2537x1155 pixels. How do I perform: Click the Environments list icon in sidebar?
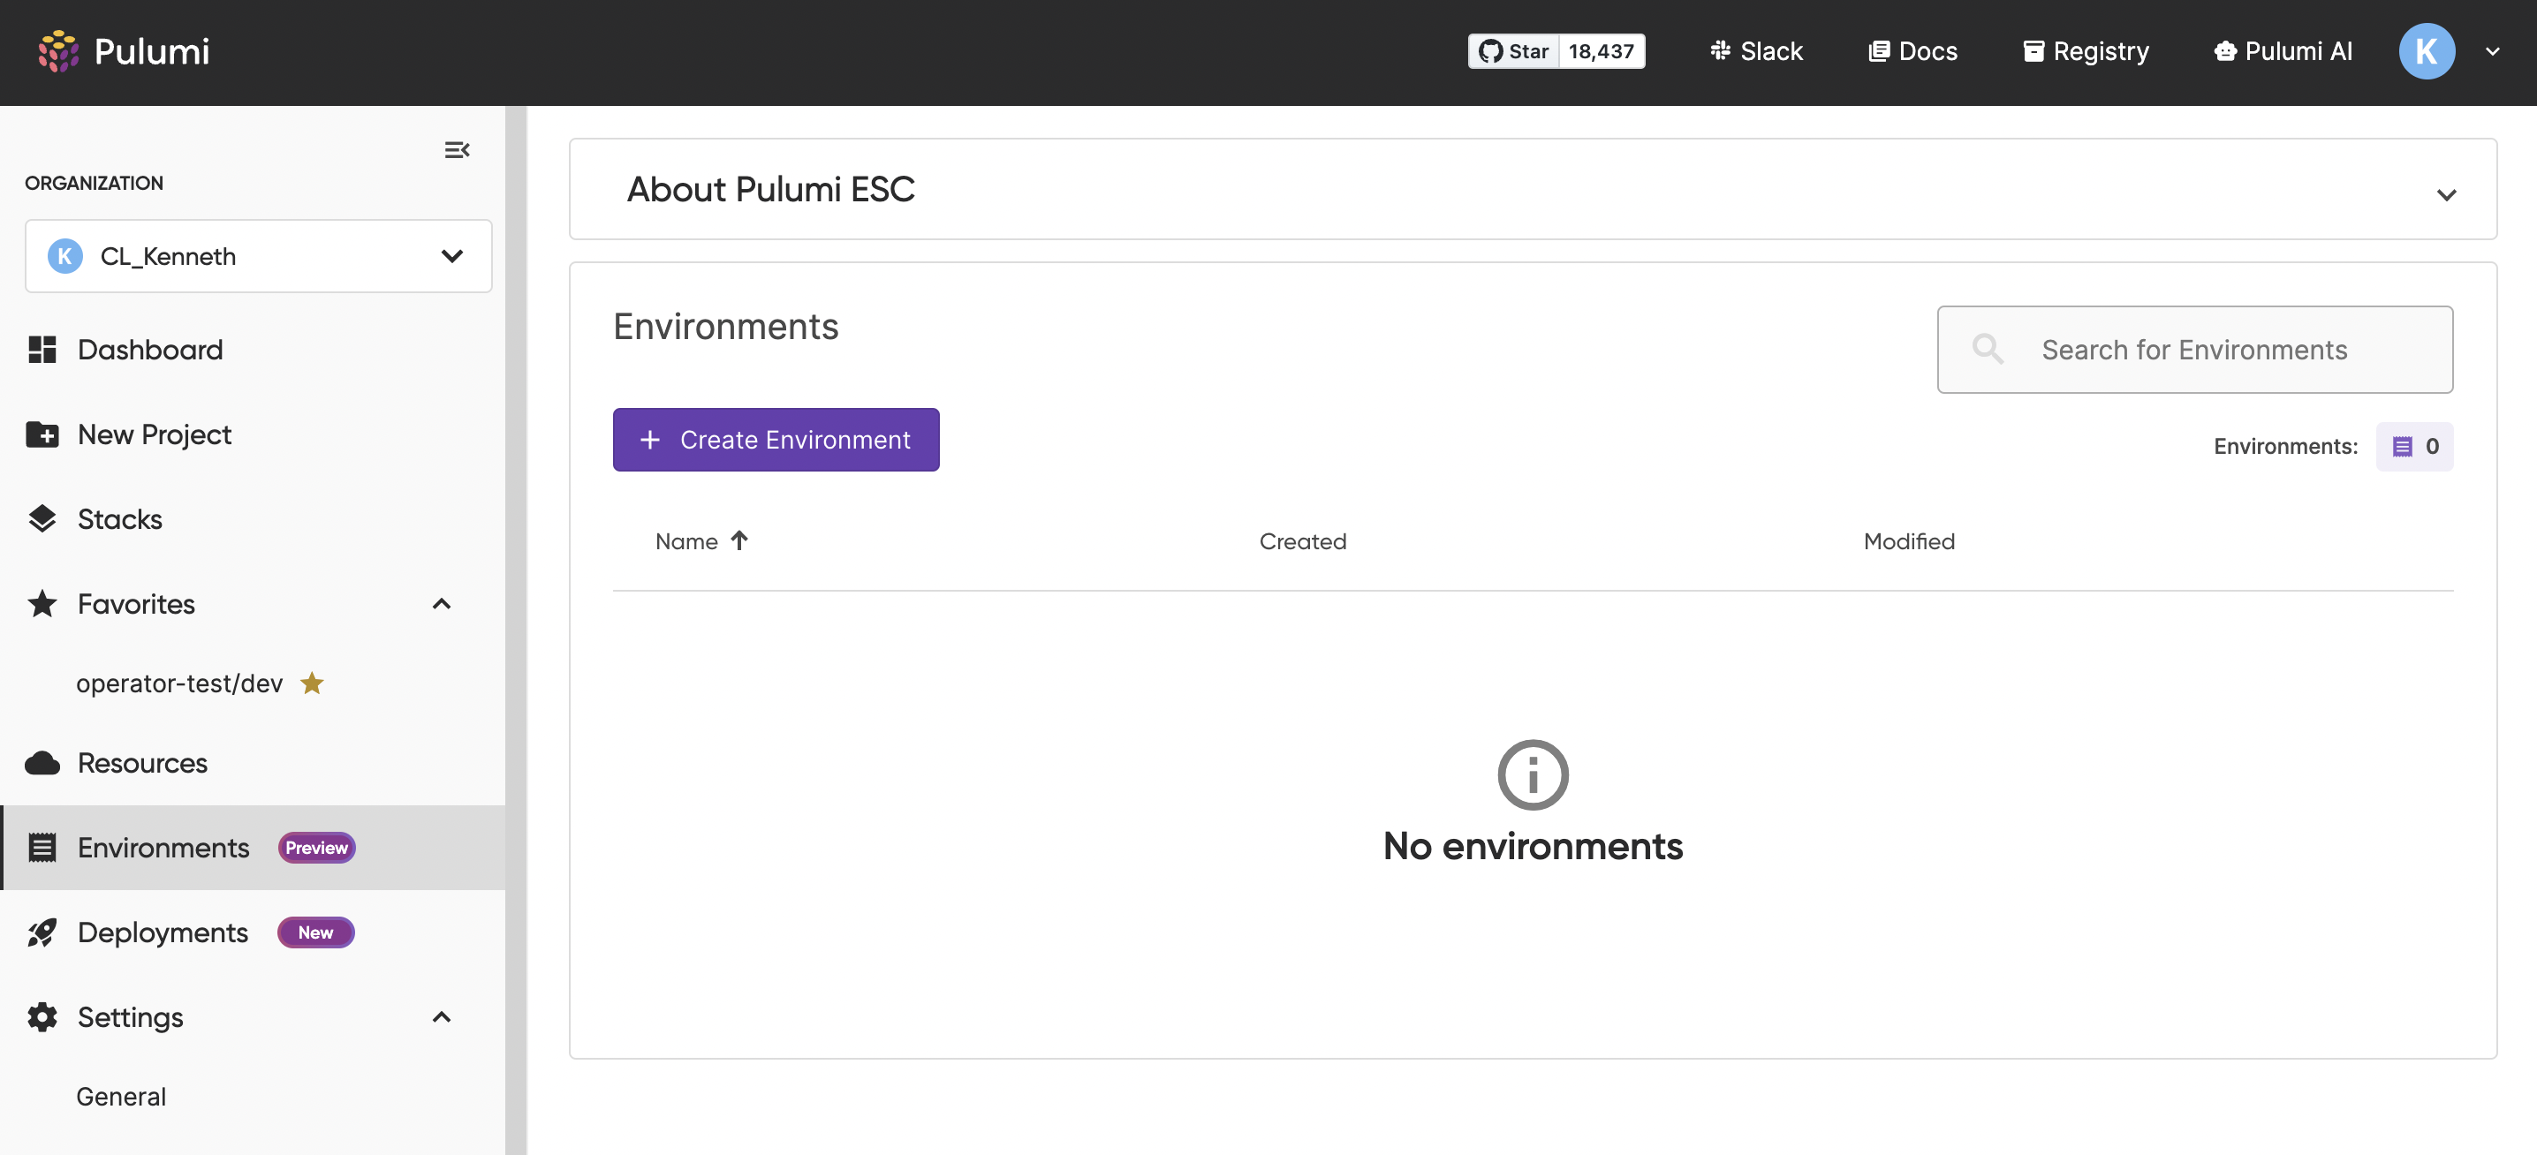click(42, 848)
